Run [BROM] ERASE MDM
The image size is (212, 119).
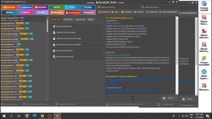(77, 51)
